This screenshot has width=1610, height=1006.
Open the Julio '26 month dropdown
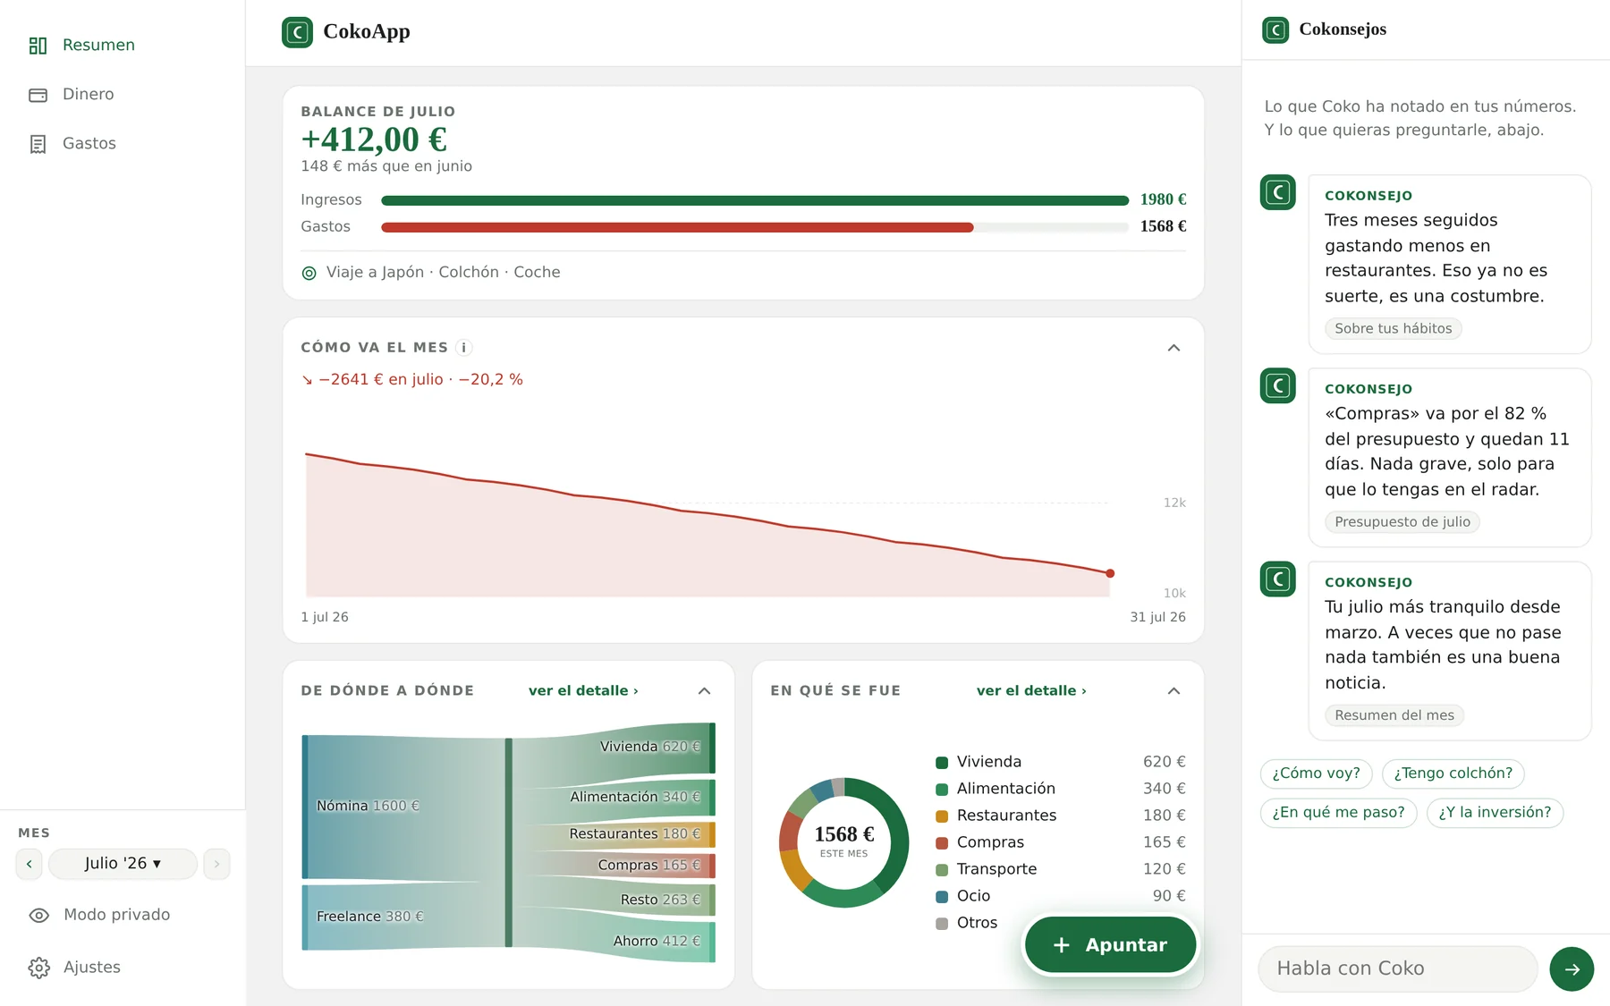[123, 864]
